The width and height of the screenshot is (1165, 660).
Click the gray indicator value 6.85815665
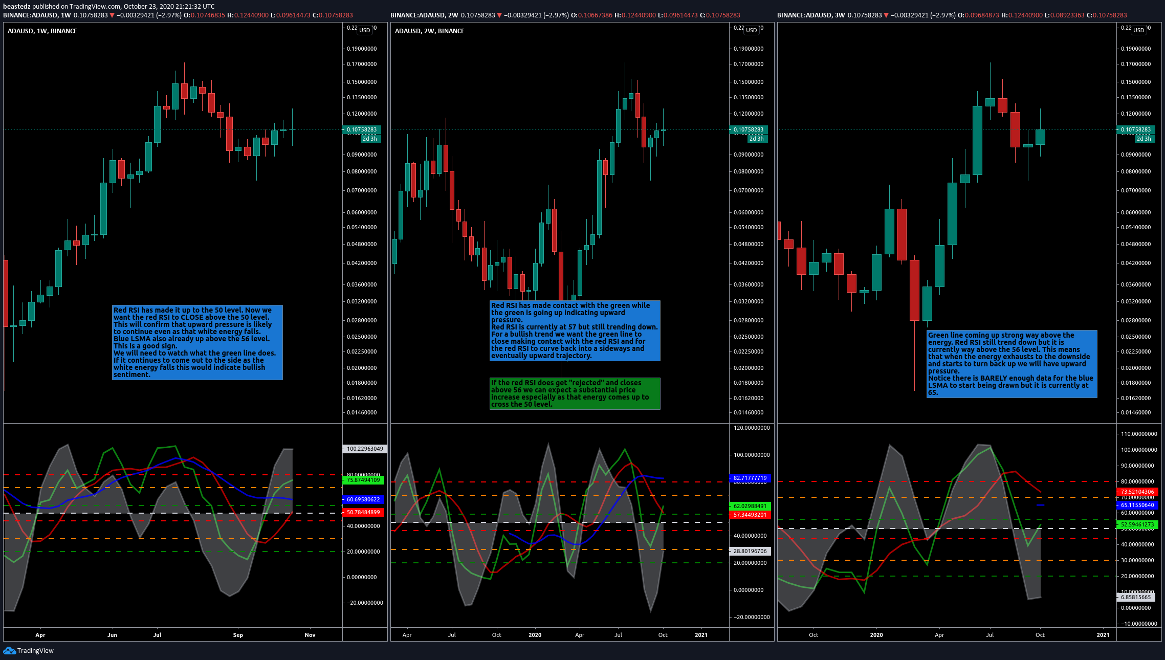[x=1136, y=597]
